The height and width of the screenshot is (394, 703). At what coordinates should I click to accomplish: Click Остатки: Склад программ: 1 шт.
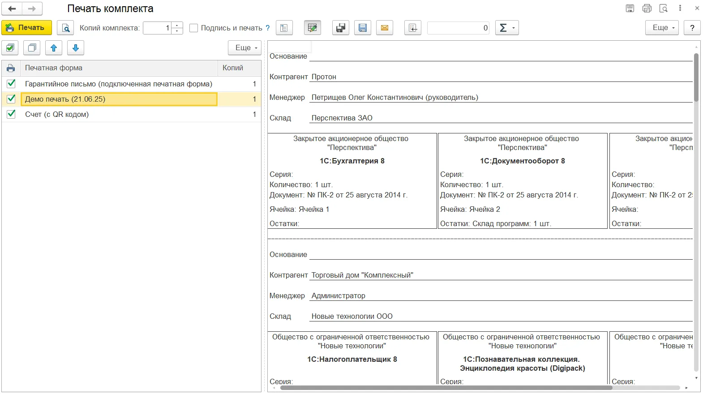click(496, 223)
